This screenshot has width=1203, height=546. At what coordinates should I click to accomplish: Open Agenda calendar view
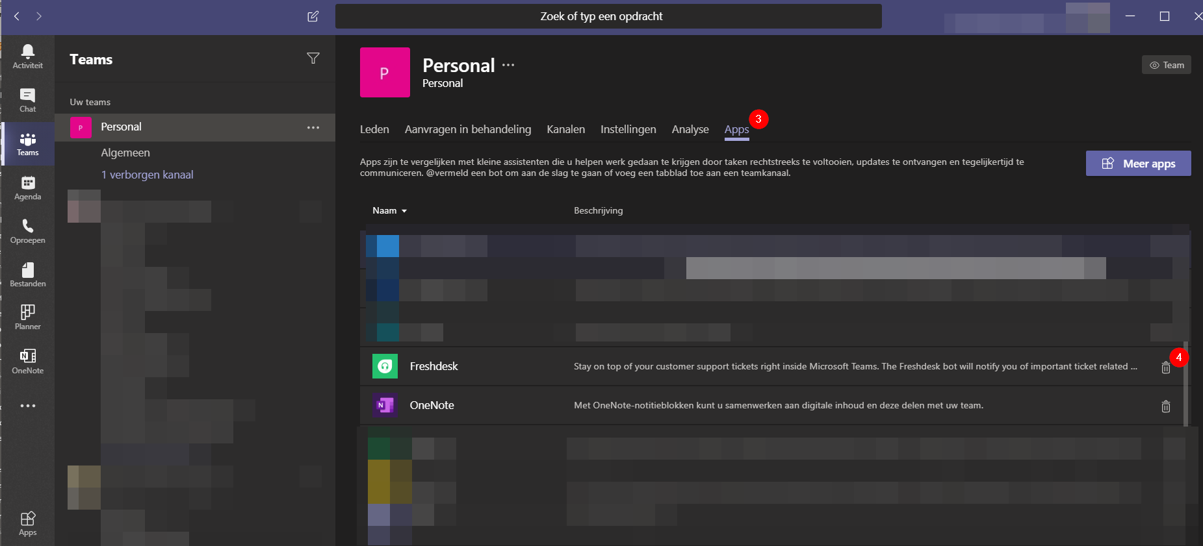[27, 188]
